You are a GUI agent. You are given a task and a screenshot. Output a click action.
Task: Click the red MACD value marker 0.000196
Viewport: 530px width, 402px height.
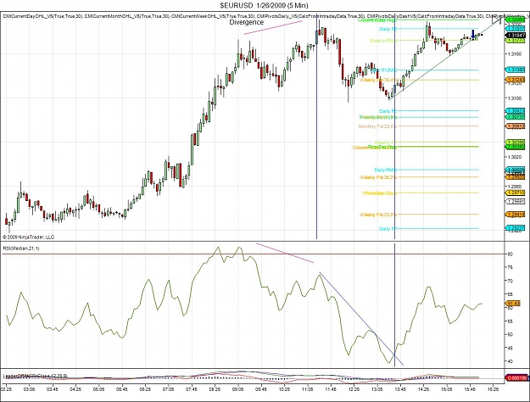click(516, 377)
